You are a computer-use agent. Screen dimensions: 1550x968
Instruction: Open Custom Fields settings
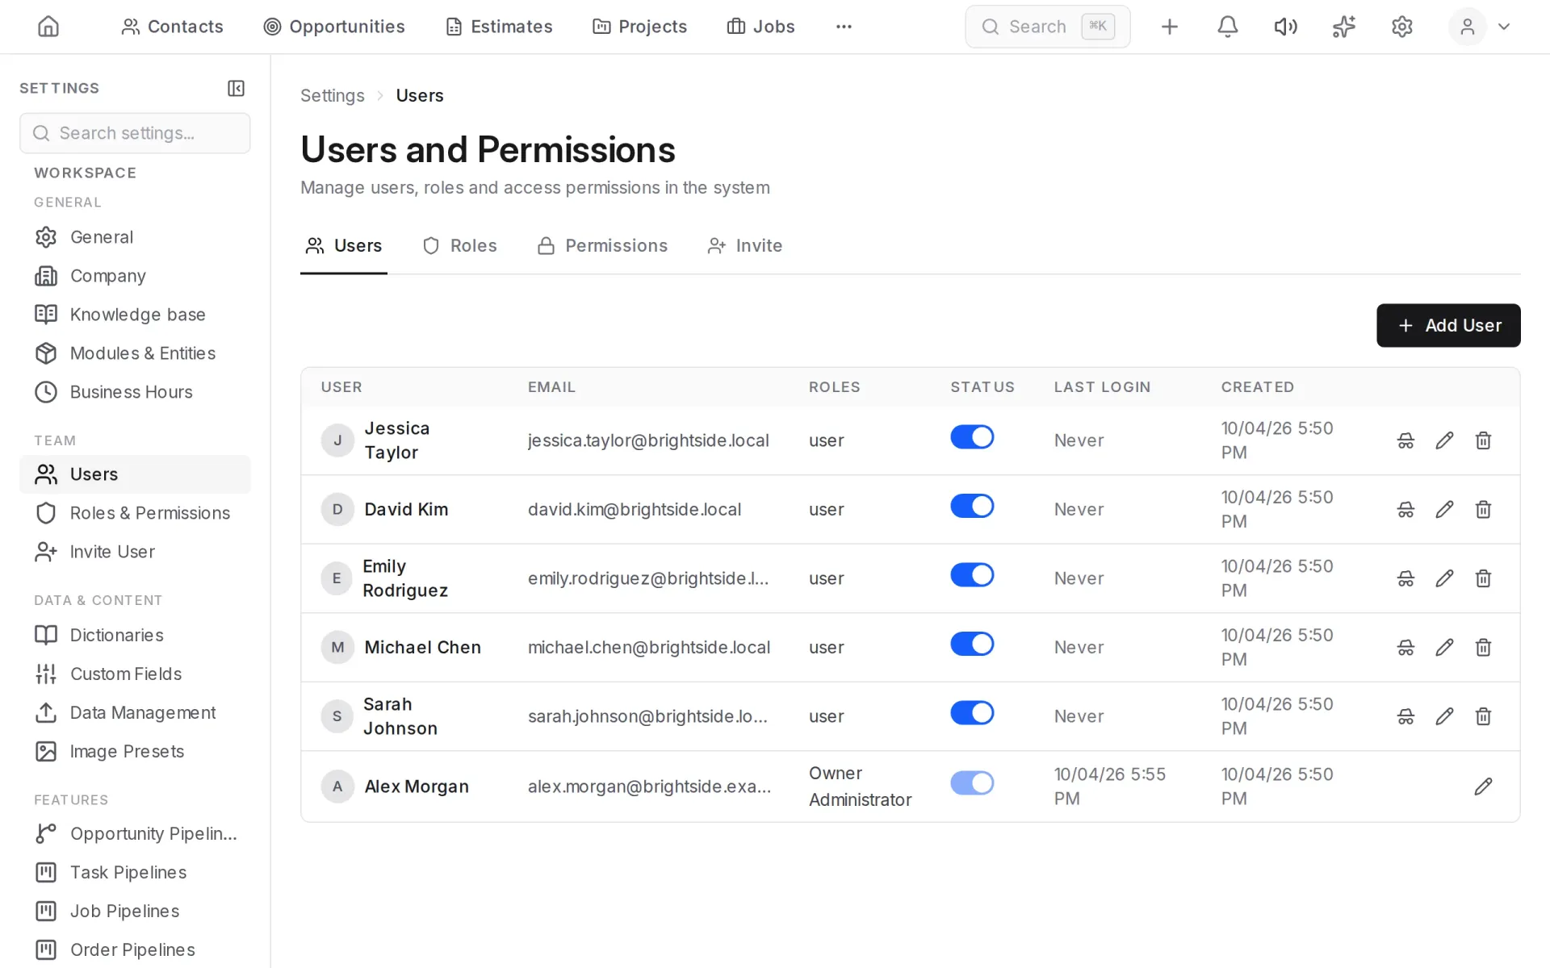pyautogui.click(x=135, y=674)
